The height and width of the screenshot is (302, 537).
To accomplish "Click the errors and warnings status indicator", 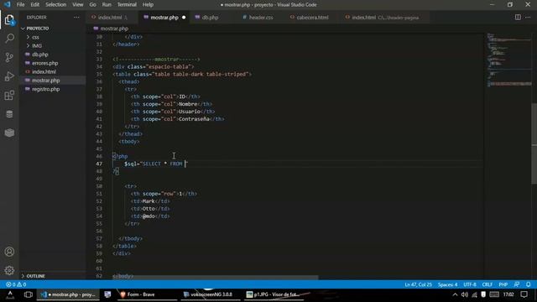I will pos(16,284).
